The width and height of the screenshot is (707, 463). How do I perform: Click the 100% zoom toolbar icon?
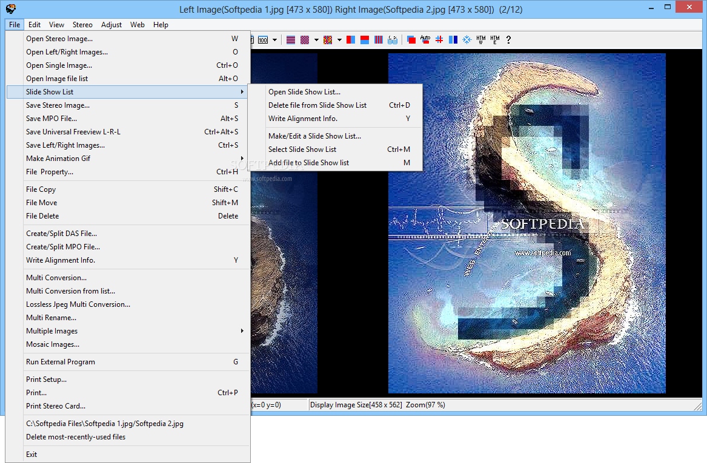pos(263,39)
